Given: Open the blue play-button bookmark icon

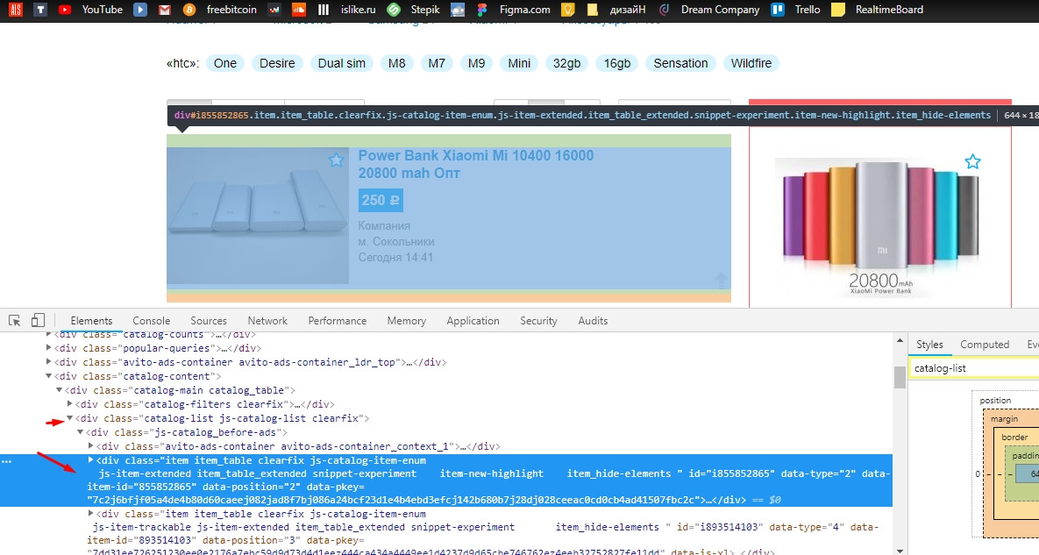Looking at the screenshot, I should coord(139,10).
